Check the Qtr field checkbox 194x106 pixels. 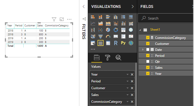tap(148, 61)
